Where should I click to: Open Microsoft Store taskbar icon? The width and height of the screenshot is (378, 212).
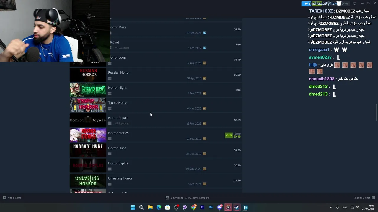[167, 207]
